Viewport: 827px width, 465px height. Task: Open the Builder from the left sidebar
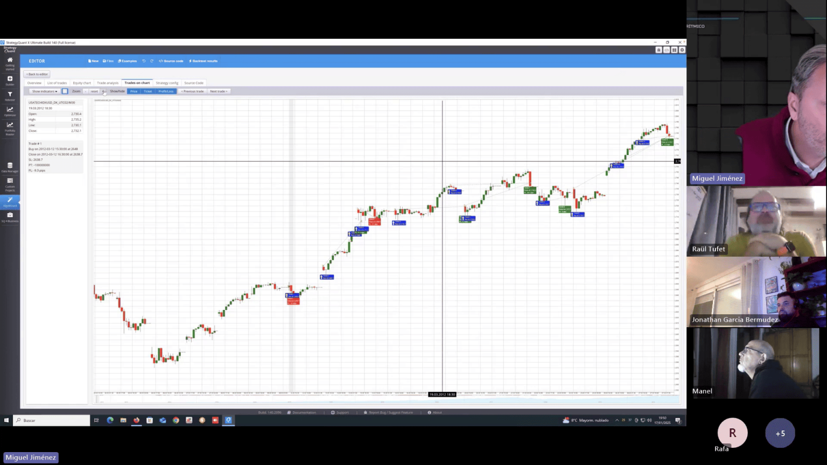click(10, 80)
